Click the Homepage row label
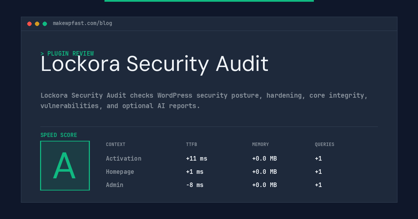 pyautogui.click(x=120, y=172)
